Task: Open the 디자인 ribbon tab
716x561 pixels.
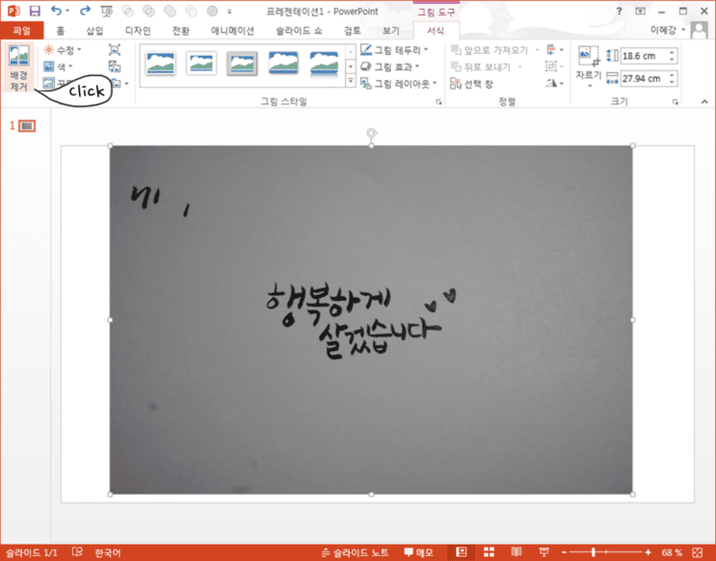Action: pyautogui.click(x=138, y=31)
